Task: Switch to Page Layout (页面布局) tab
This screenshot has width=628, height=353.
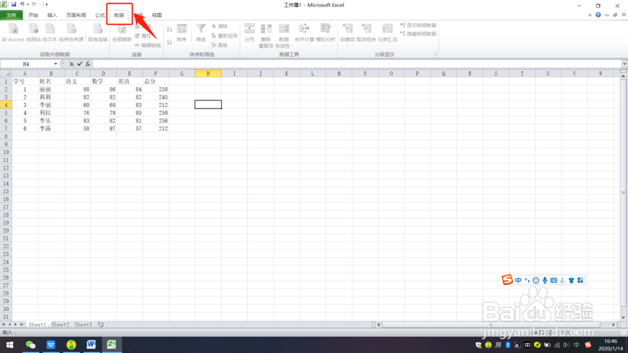Action: (x=76, y=15)
